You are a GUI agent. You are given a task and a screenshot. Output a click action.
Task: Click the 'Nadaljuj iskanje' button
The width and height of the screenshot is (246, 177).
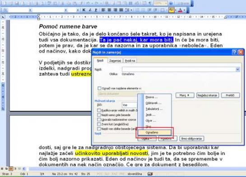207,95
